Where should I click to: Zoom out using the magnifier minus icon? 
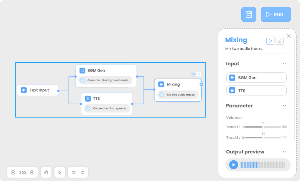13,172
